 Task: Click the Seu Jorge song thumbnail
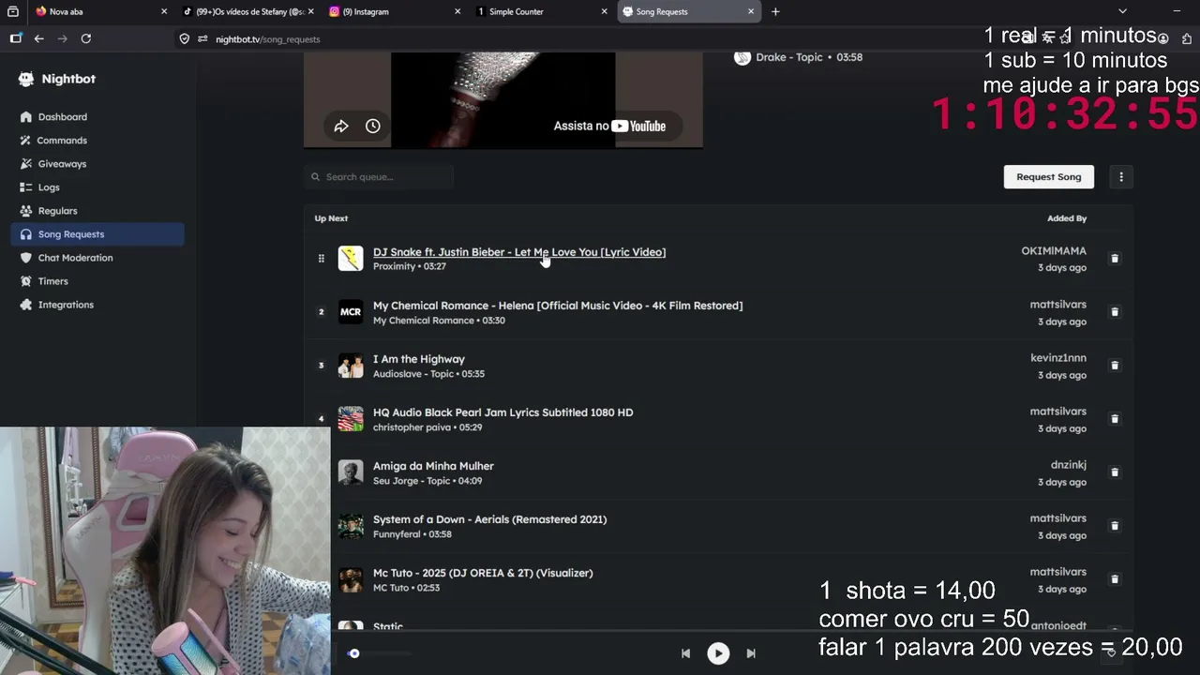[x=351, y=472]
